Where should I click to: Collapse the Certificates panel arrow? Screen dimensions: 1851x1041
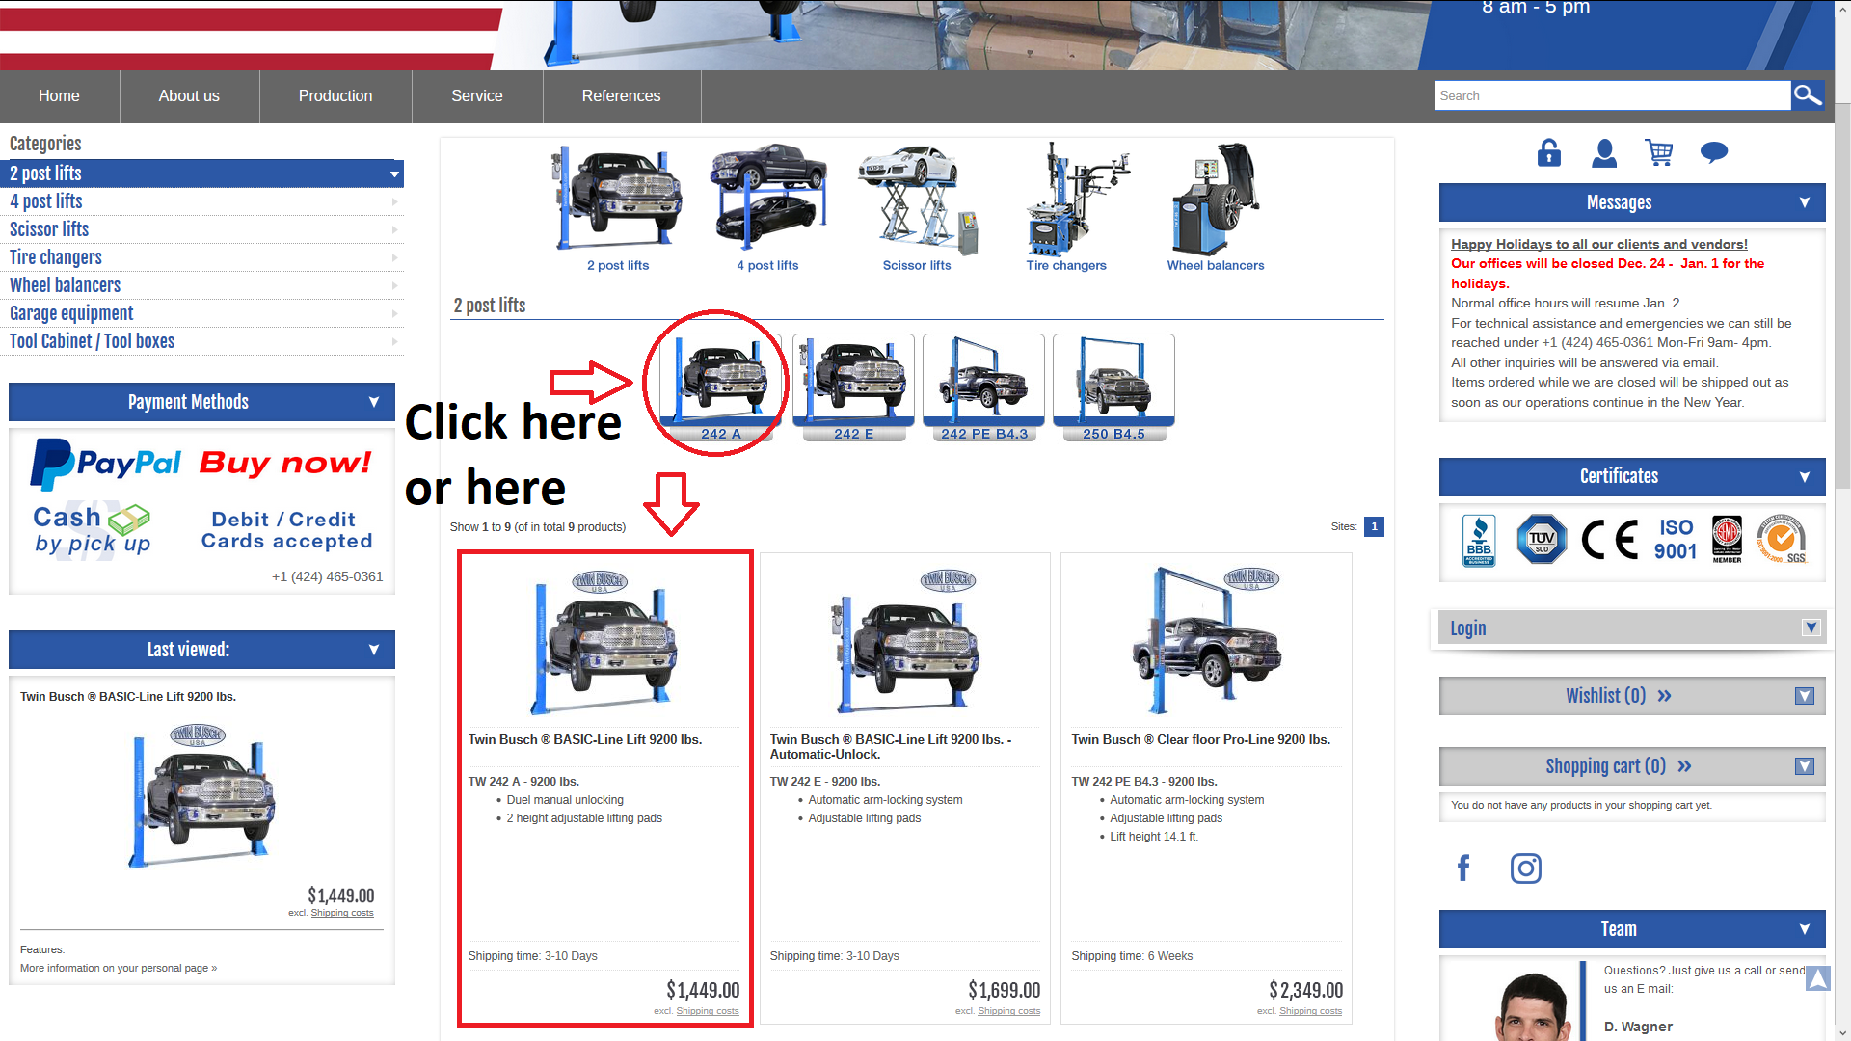click(x=1805, y=476)
